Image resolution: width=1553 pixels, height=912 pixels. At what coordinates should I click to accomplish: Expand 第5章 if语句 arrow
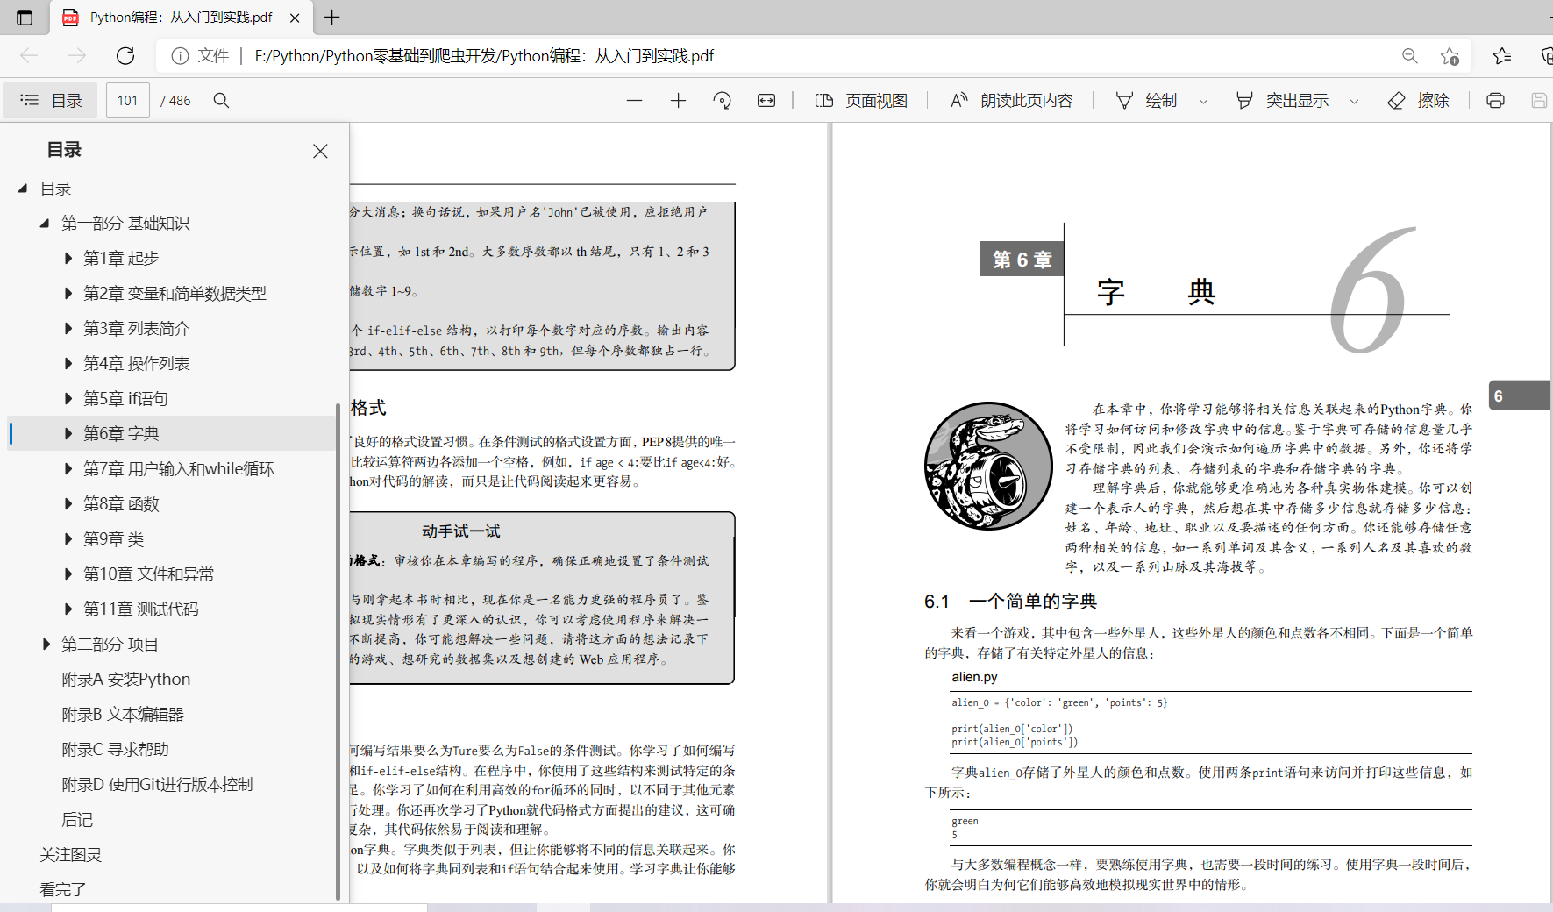click(68, 398)
